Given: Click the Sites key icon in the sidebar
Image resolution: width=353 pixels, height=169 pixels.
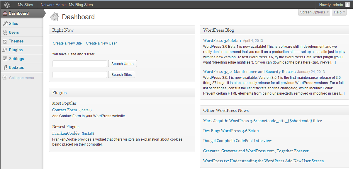Looking at the screenshot, I should (x=5, y=24).
